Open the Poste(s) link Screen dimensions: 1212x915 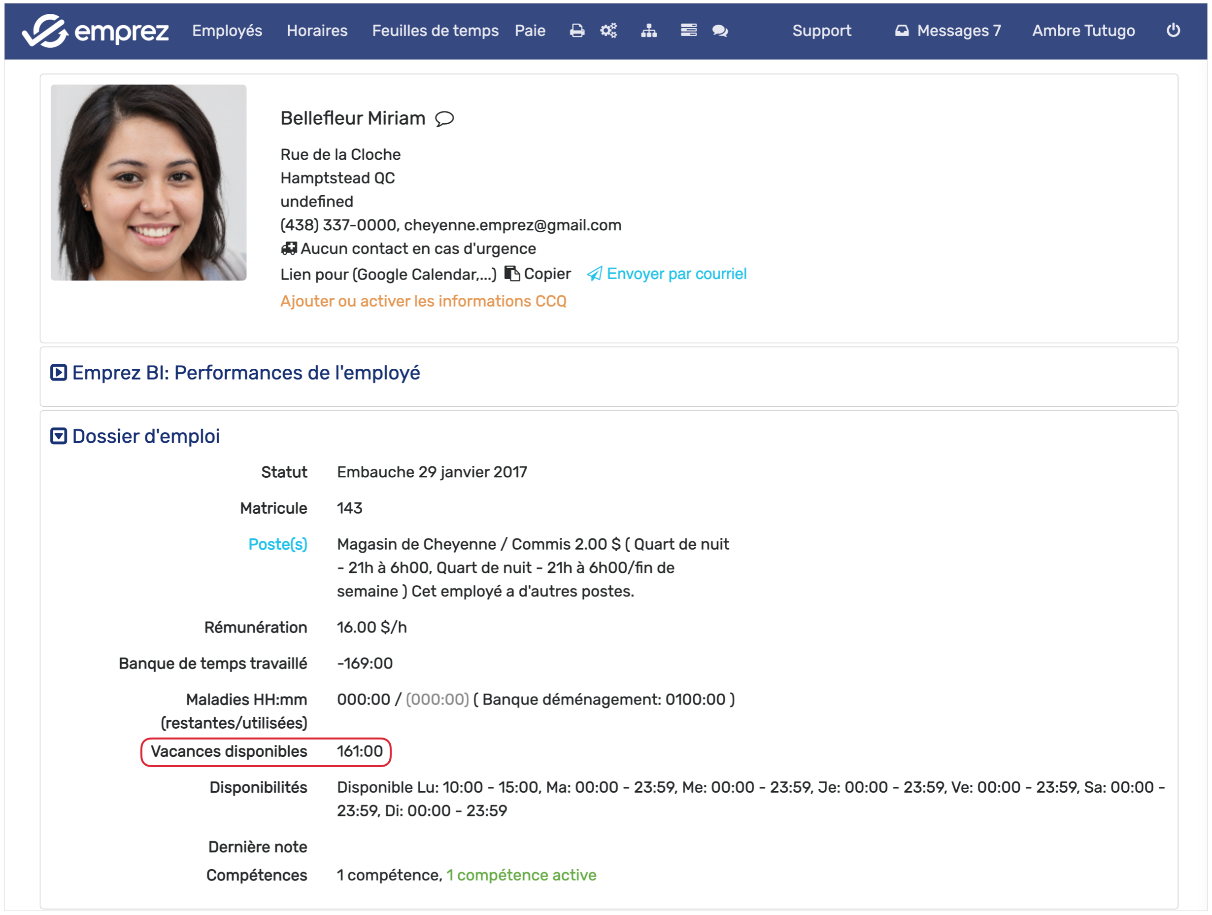click(277, 544)
